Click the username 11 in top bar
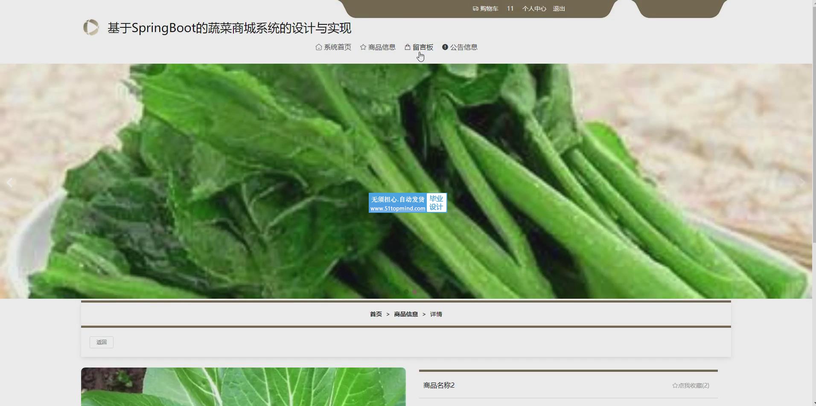The width and height of the screenshot is (816, 406). 510,9
